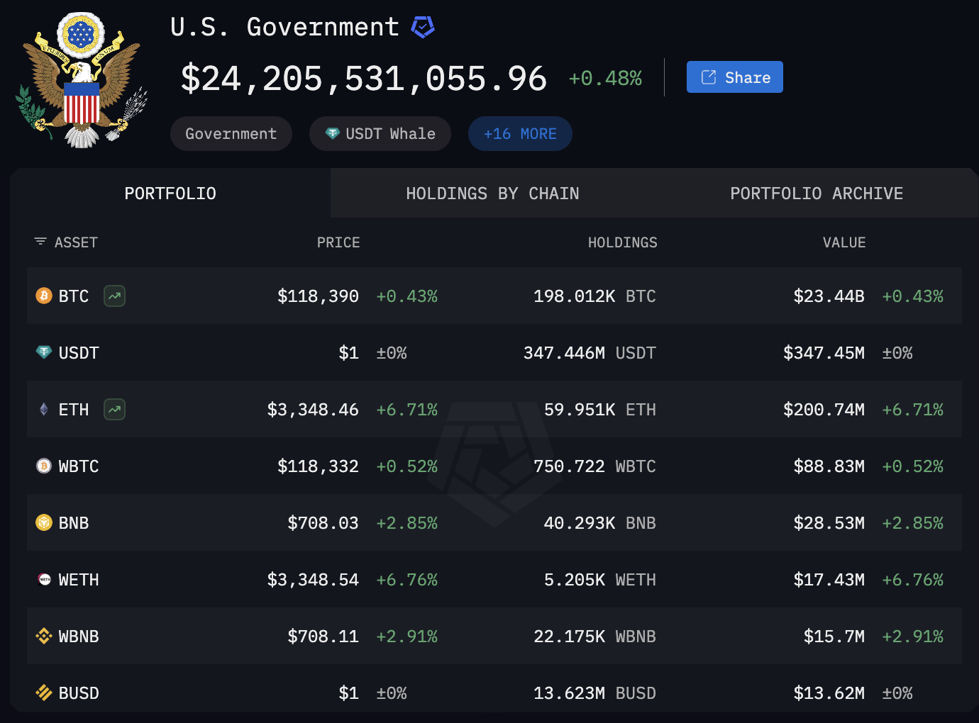Viewport: 979px width, 723px height.
Task: Open the BUSD asset name
Action: (x=79, y=693)
